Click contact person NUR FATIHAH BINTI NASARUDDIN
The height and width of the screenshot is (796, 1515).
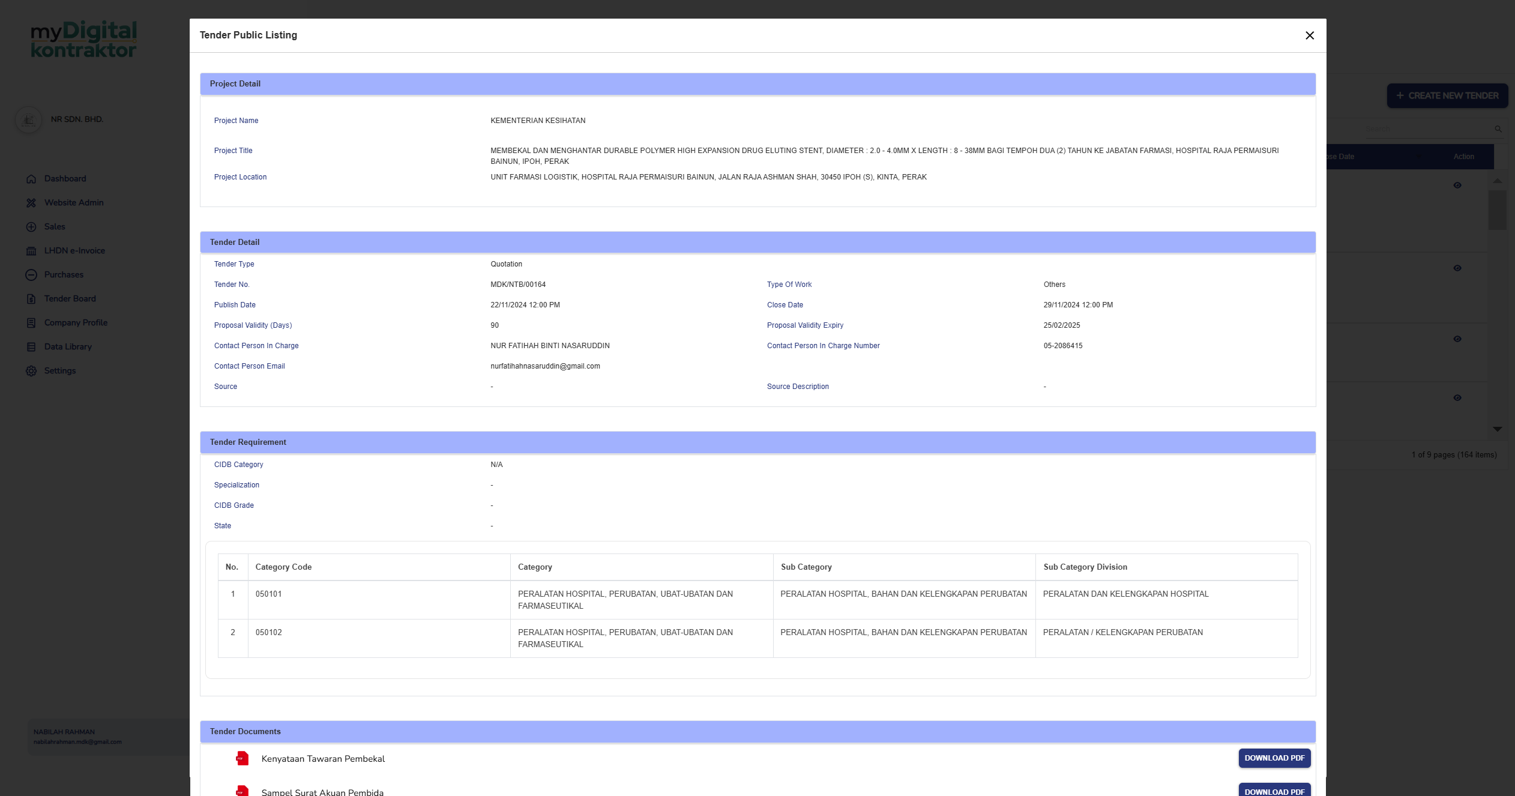point(550,346)
